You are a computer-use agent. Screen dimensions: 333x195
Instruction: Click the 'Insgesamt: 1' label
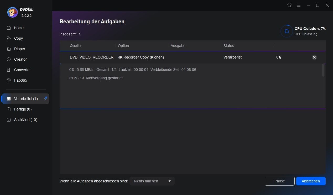[70, 34]
